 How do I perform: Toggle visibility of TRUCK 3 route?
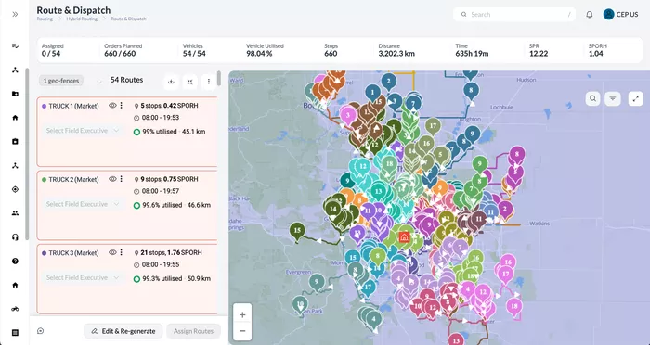pos(112,252)
